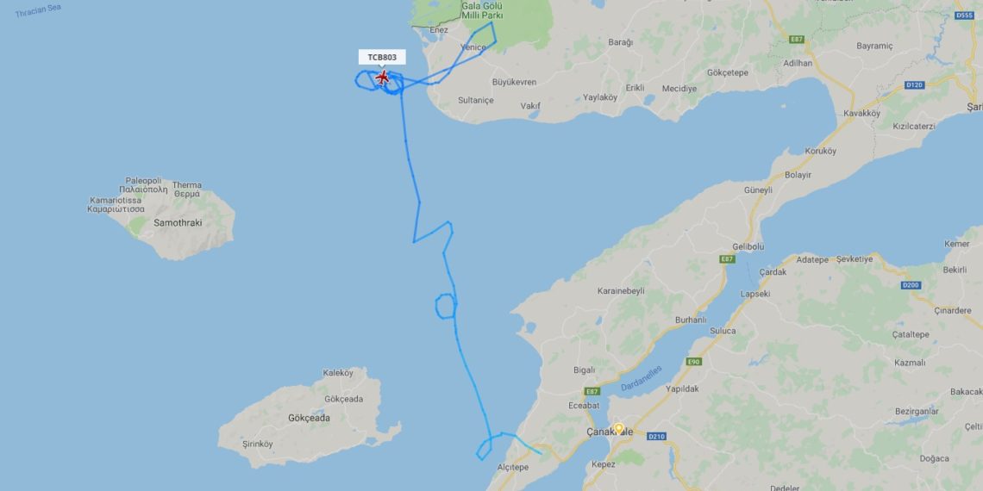983x491 pixels.
Task: Click the yellow Çanakkale location pin
Action: [x=619, y=428]
